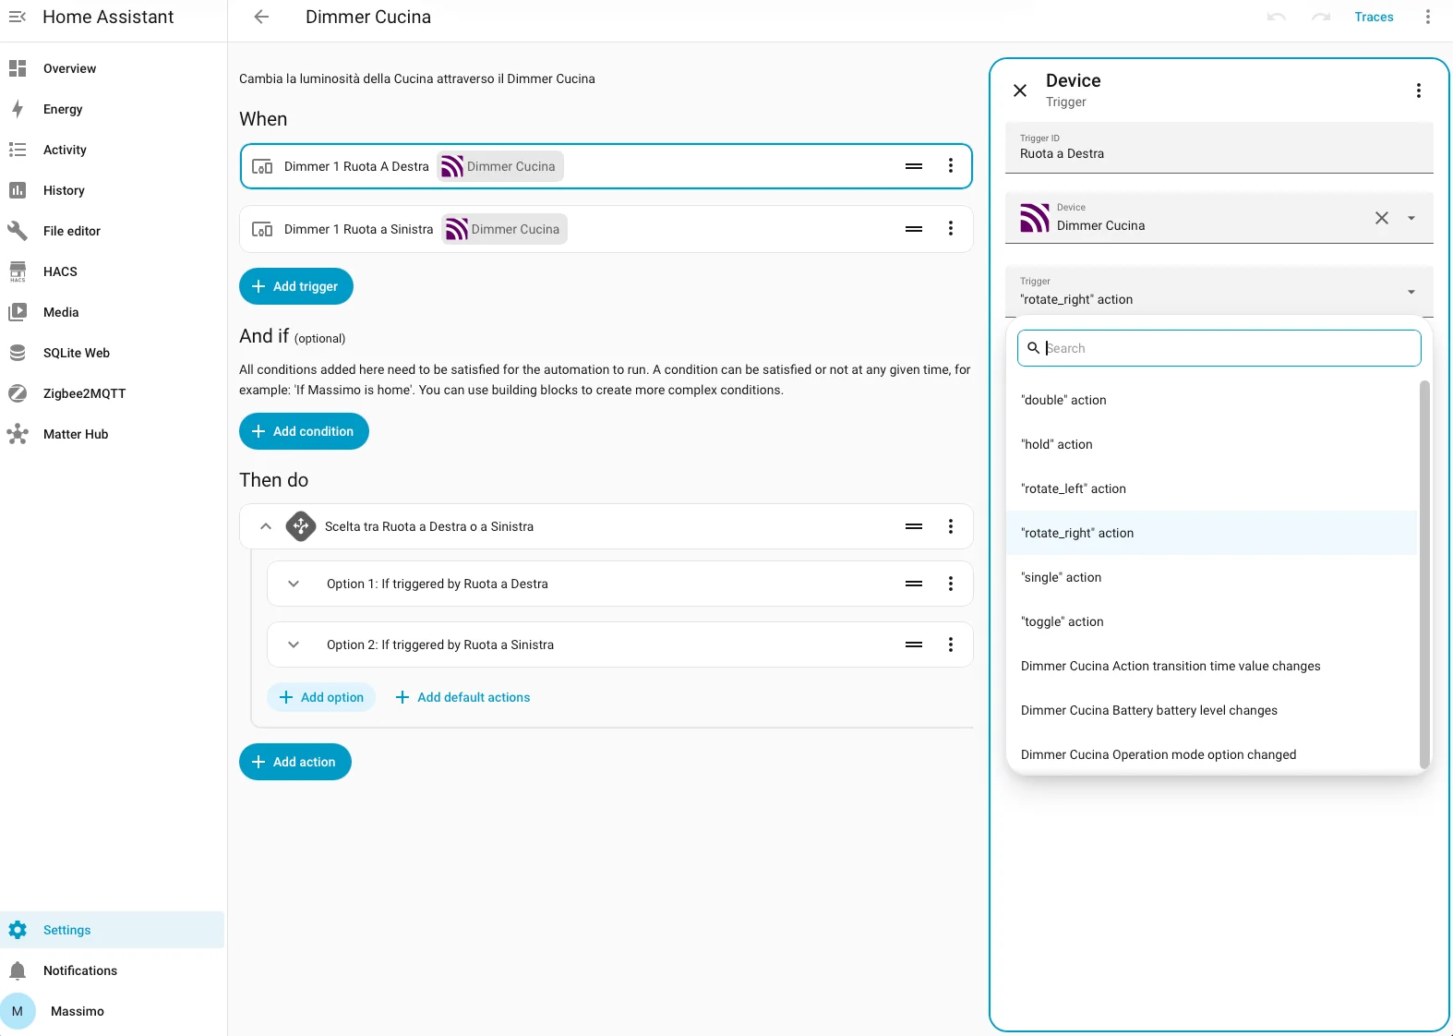Screen dimensions: 1453x1036
Task: Choose the "rotate_left" action option
Action: point(1212,488)
